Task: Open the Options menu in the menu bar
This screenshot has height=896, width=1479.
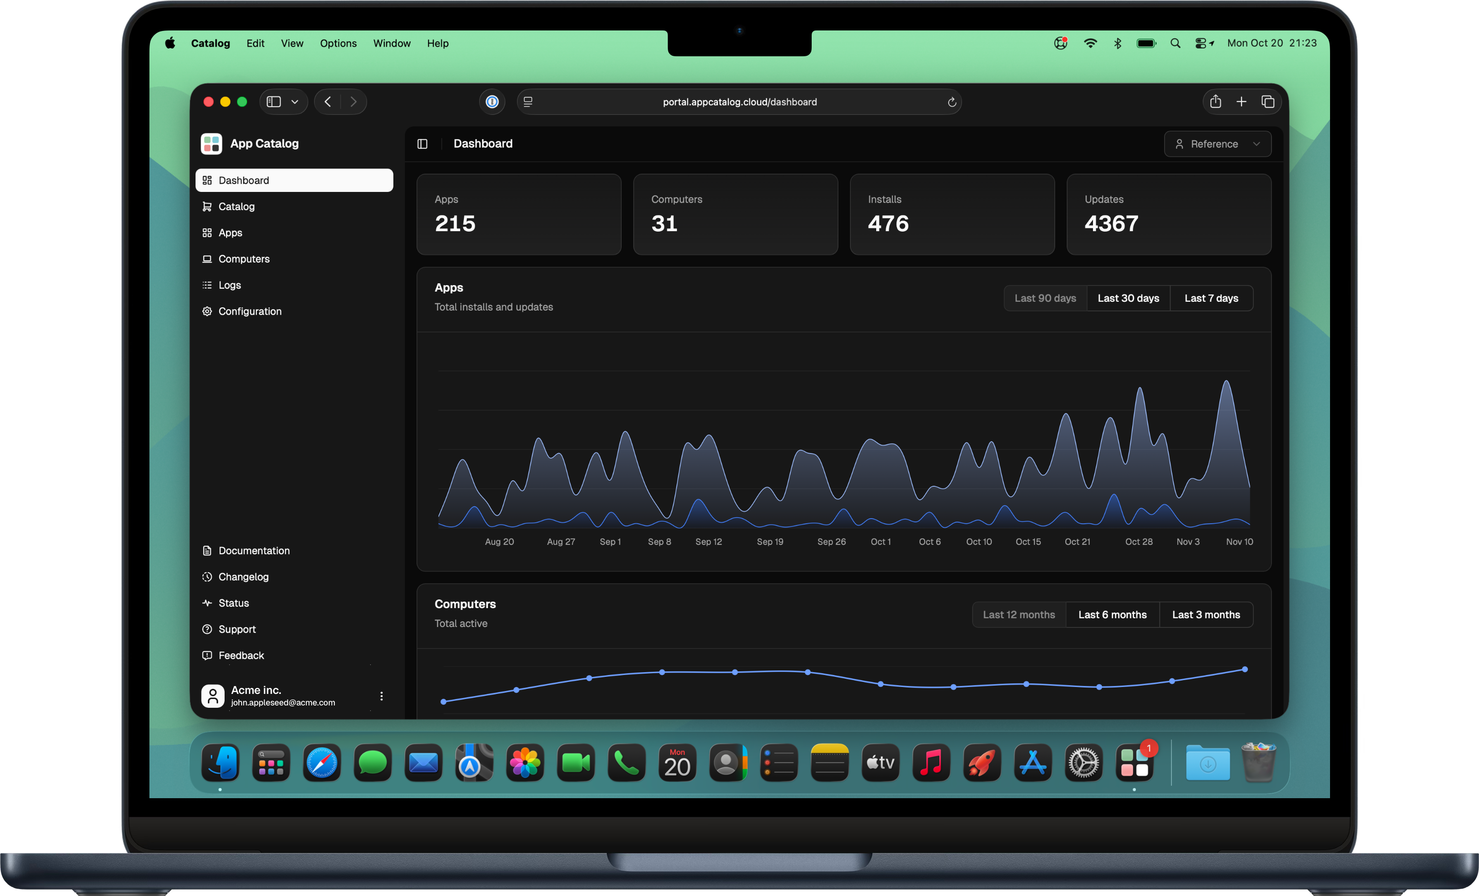Action: point(338,43)
